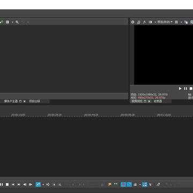Click the colorful nodes icon in toolbar
193x193 pixels.
click(158, 184)
